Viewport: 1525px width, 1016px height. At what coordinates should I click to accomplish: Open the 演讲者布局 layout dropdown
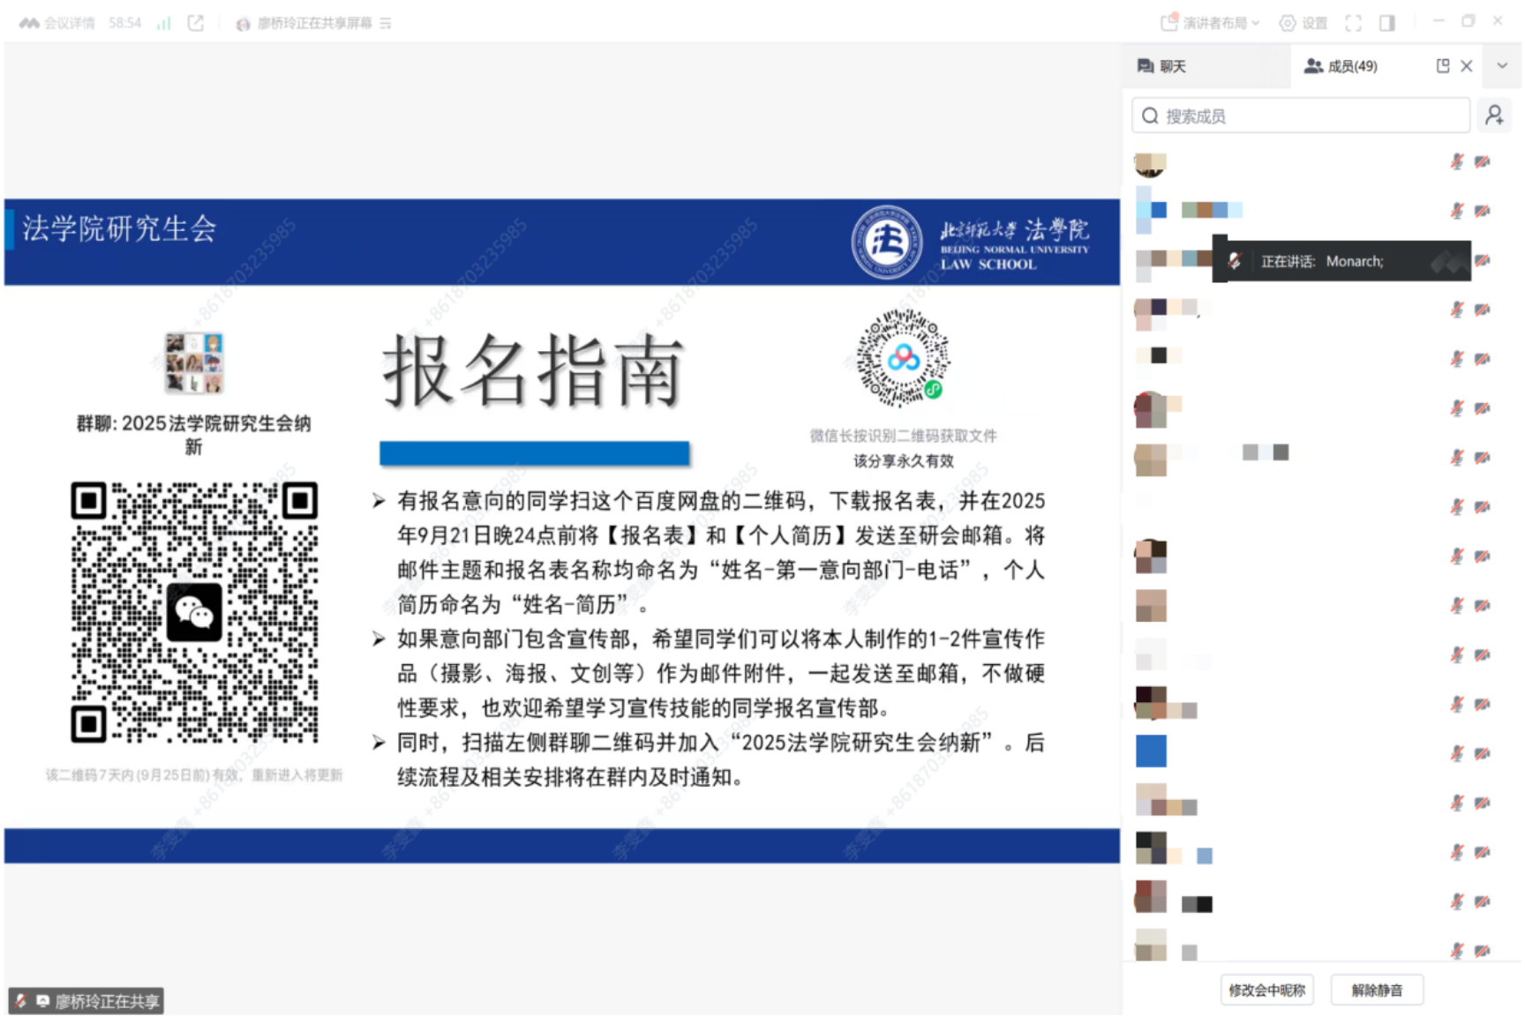click(1211, 23)
